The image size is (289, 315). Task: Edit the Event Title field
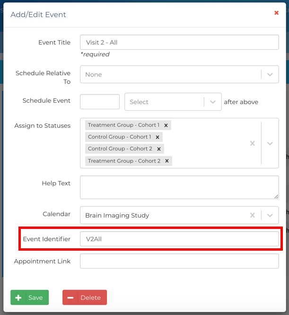[x=179, y=43]
